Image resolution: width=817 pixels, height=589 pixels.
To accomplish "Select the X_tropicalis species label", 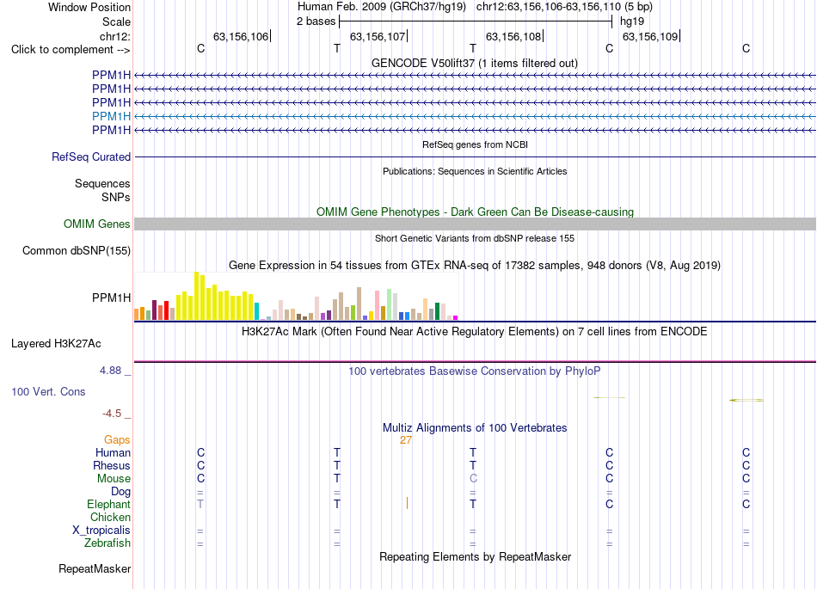I will pyautogui.click(x=101, y=531).
